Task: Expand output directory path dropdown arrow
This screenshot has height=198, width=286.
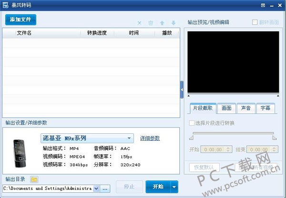Action: [96, 188]
